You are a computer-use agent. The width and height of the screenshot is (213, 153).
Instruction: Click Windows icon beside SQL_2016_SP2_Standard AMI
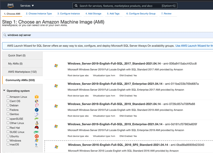tap(56, 147)
